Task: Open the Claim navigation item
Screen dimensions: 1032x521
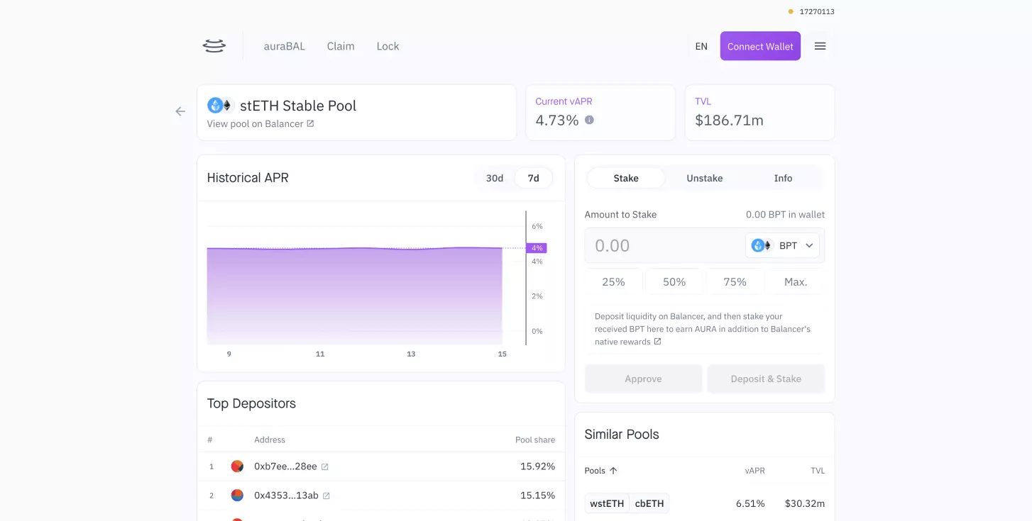Action: click(341, 46)
